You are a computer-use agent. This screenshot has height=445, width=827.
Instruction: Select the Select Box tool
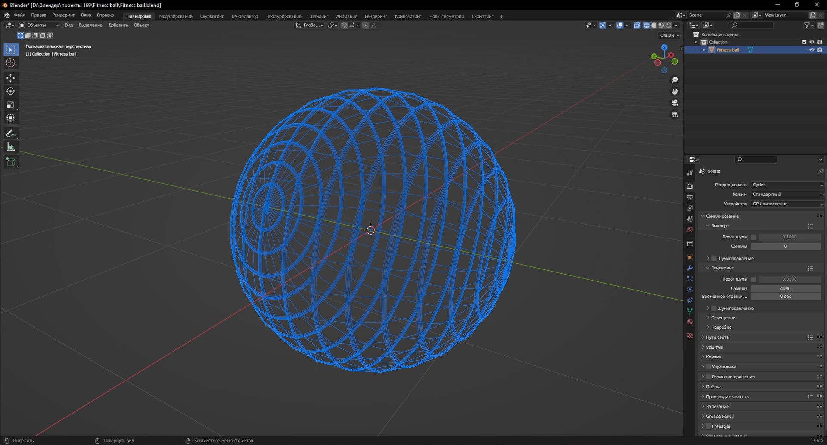pos(11,49)
